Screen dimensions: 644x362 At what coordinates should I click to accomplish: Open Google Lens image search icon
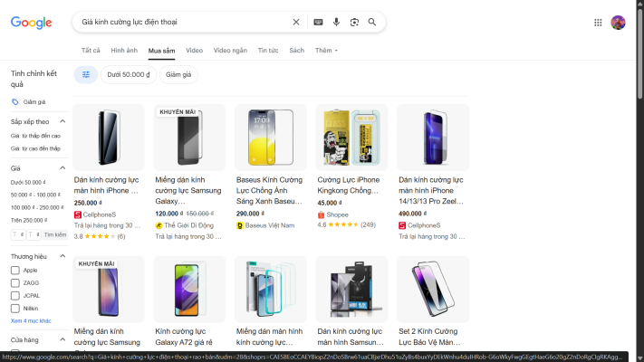[354, 22]
